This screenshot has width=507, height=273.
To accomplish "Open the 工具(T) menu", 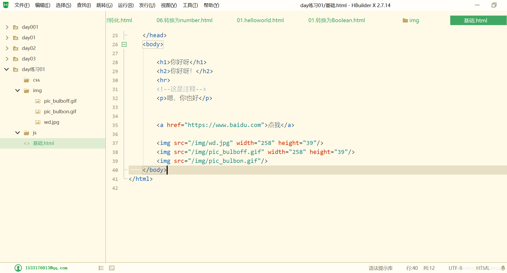I will (x=190, y=5).
